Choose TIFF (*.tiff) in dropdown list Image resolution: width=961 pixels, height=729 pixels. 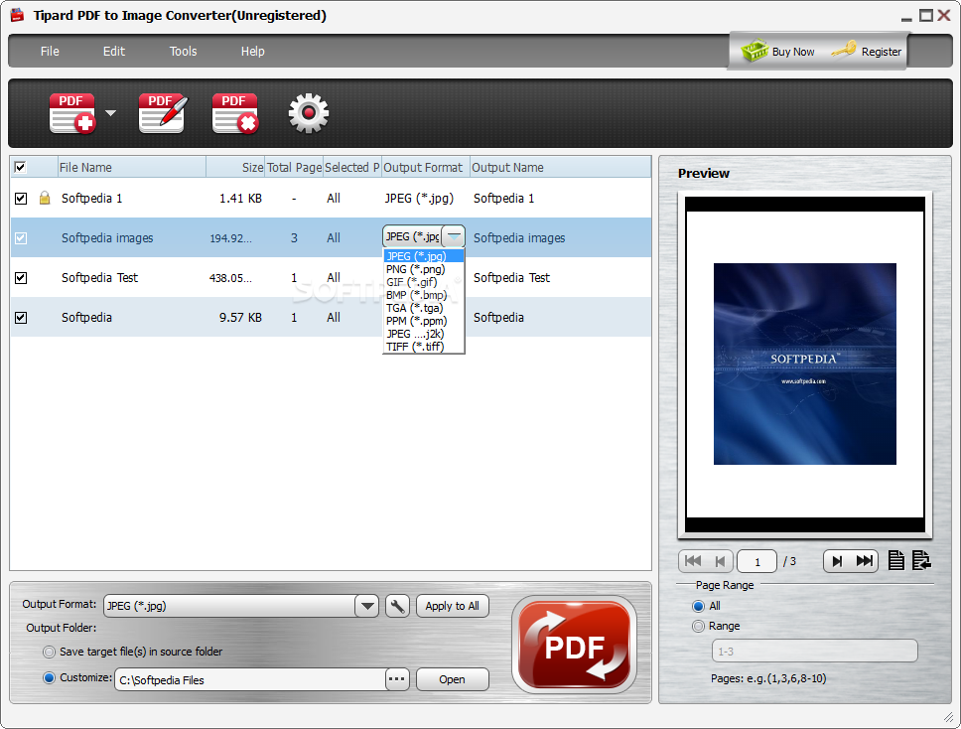pyautogui.click(x=424, y=347)
